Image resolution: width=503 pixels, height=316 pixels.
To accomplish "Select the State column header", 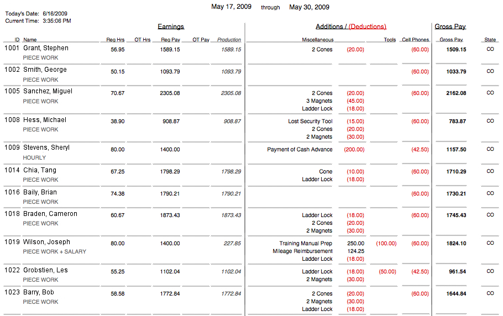I will click(x=490, y=40).
